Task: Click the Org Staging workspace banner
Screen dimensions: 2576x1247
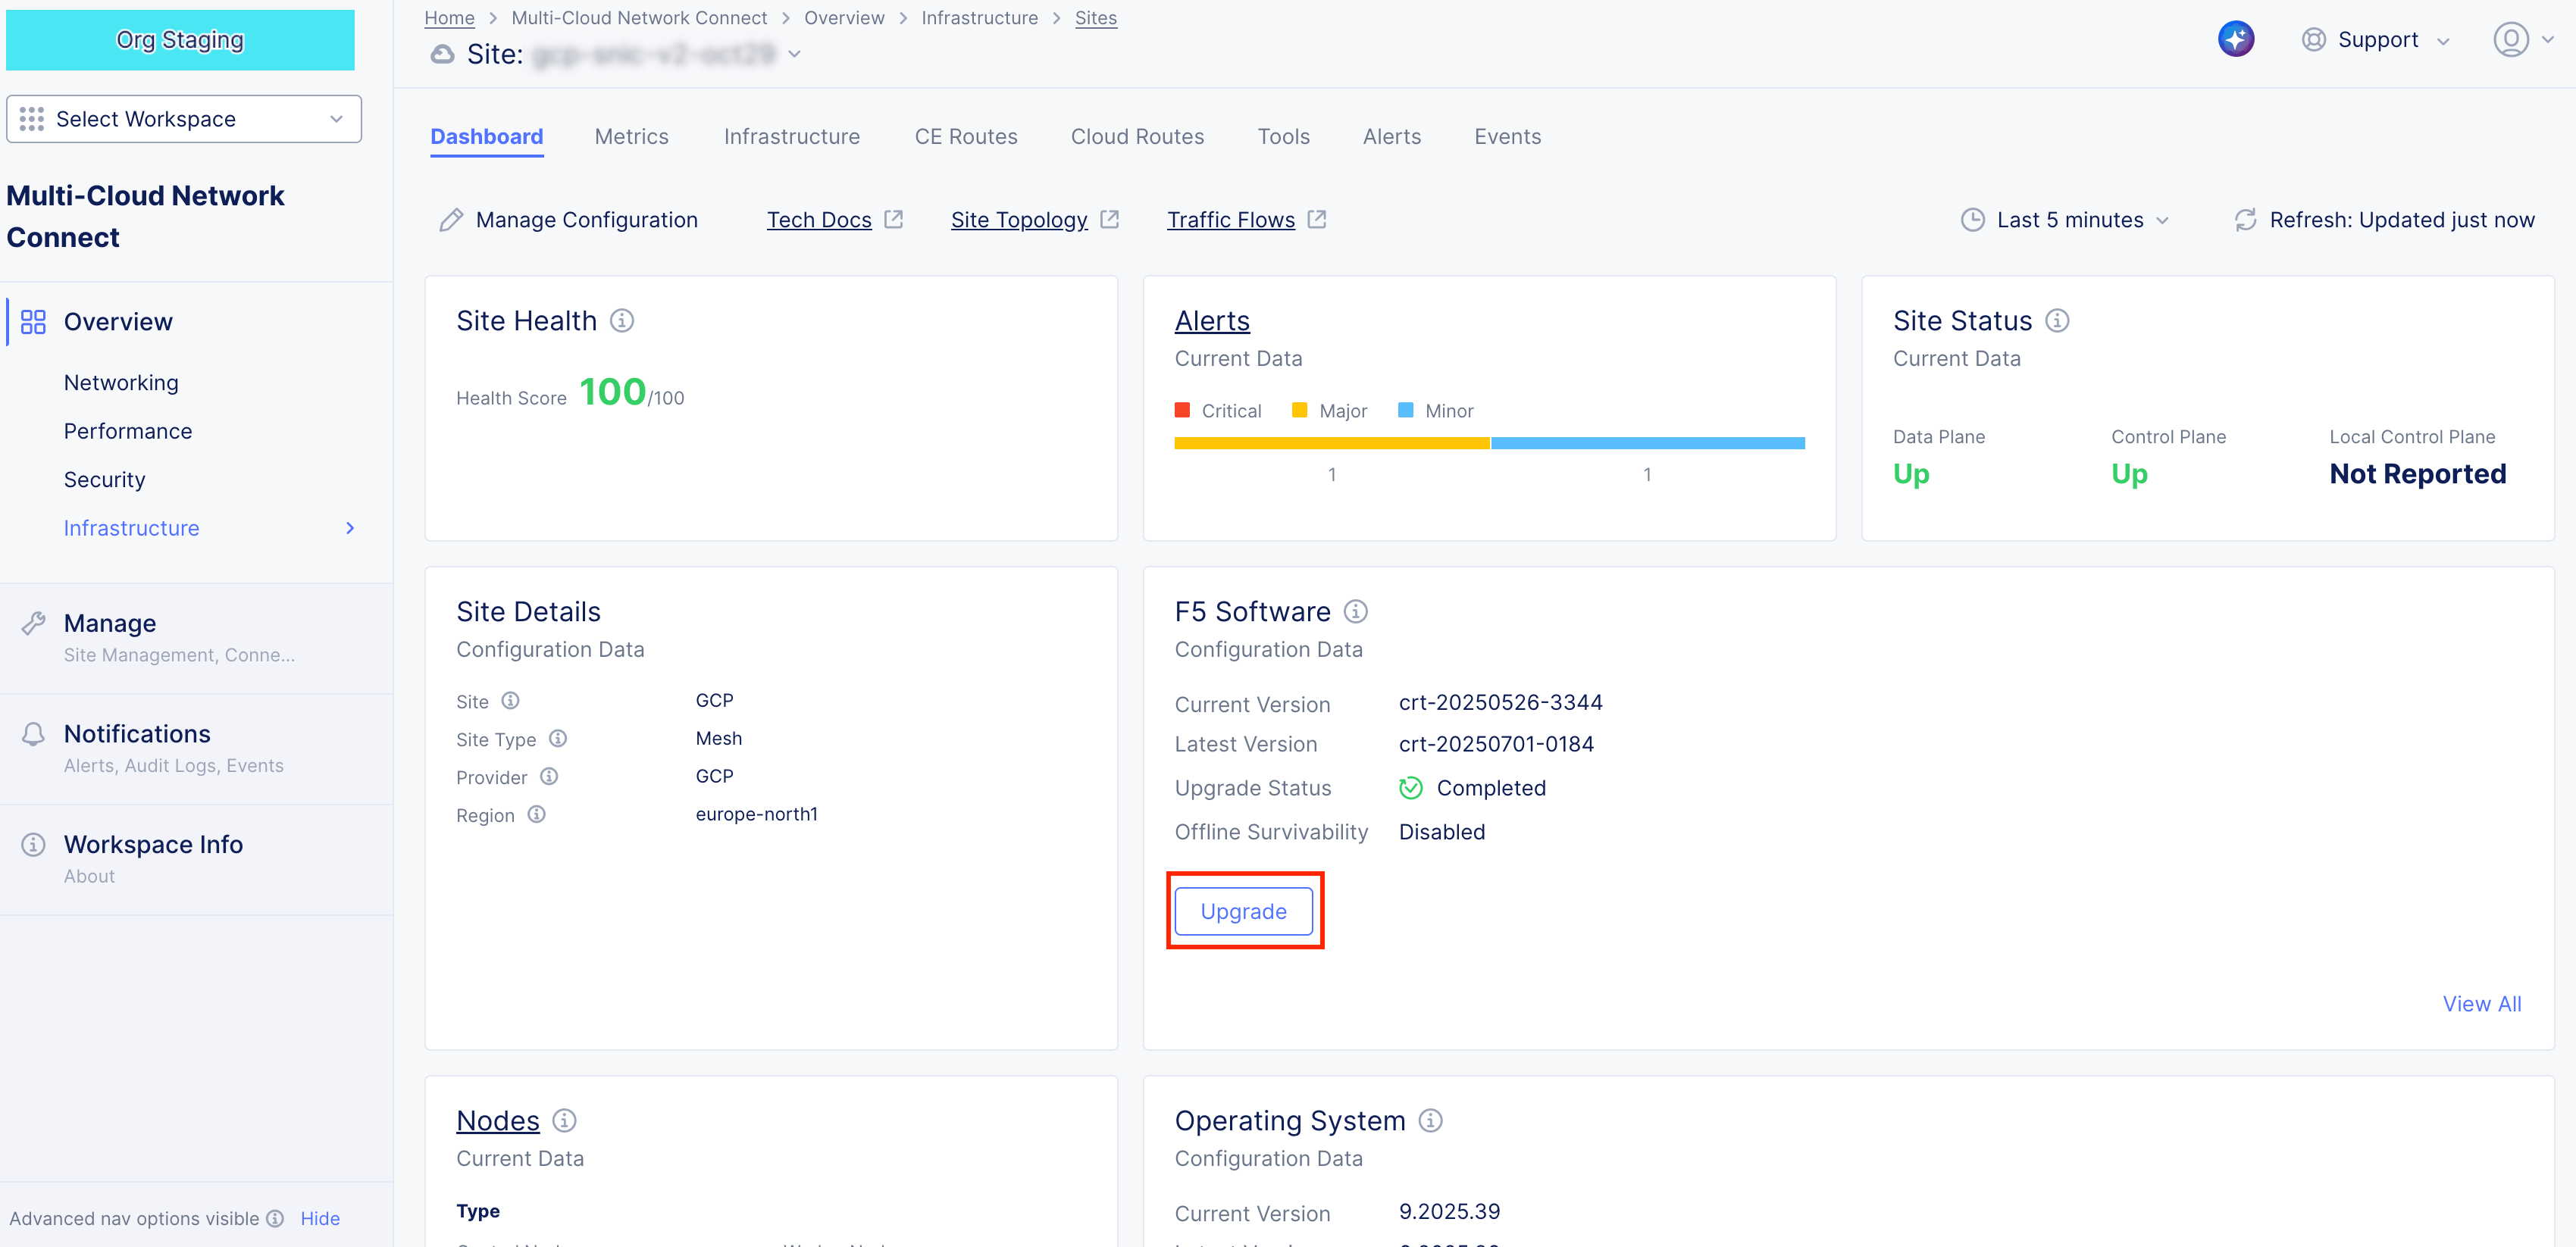Action: (180, 39)
